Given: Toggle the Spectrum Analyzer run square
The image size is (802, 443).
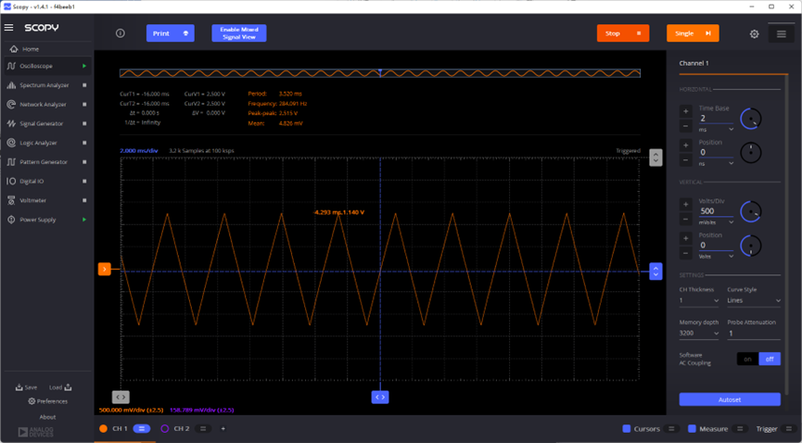Looking at the screenshot, I should [x=84, y=85].
